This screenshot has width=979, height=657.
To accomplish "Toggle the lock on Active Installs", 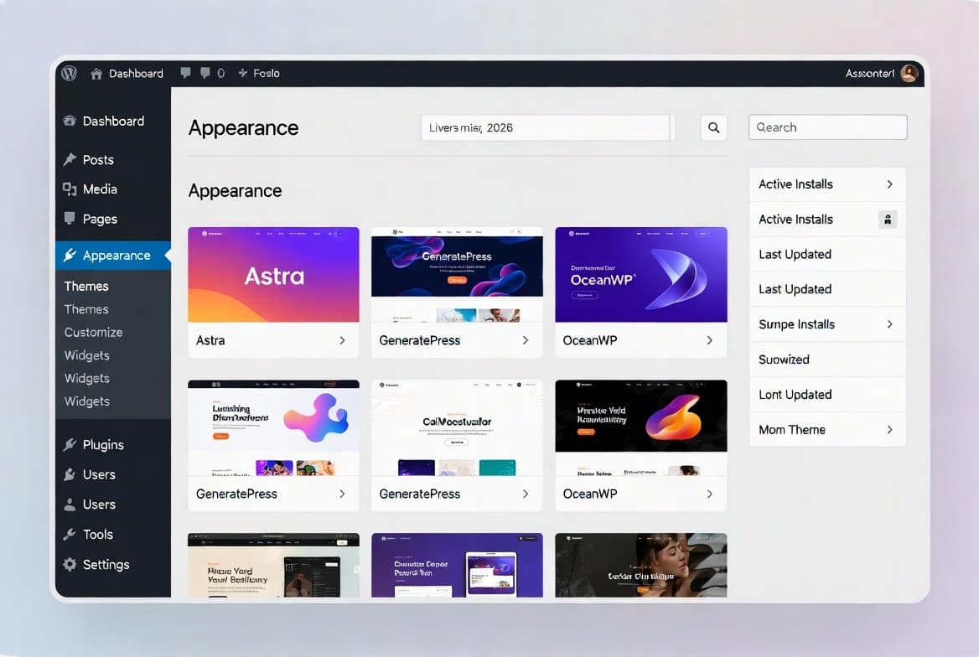I will (x=888, y=220).
